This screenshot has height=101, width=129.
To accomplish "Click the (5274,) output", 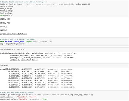I will [x=4, y=27].
